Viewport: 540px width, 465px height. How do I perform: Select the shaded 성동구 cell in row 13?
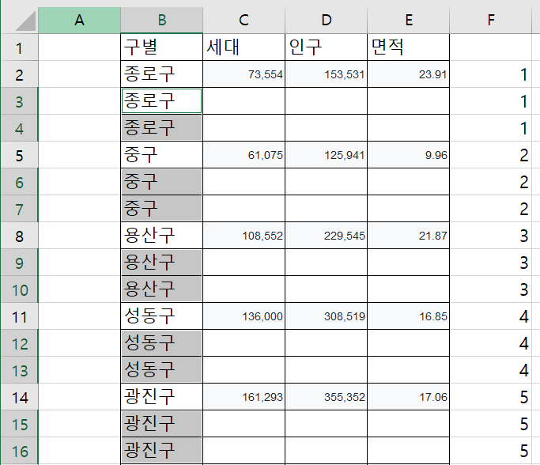click(x=161, y=370)
